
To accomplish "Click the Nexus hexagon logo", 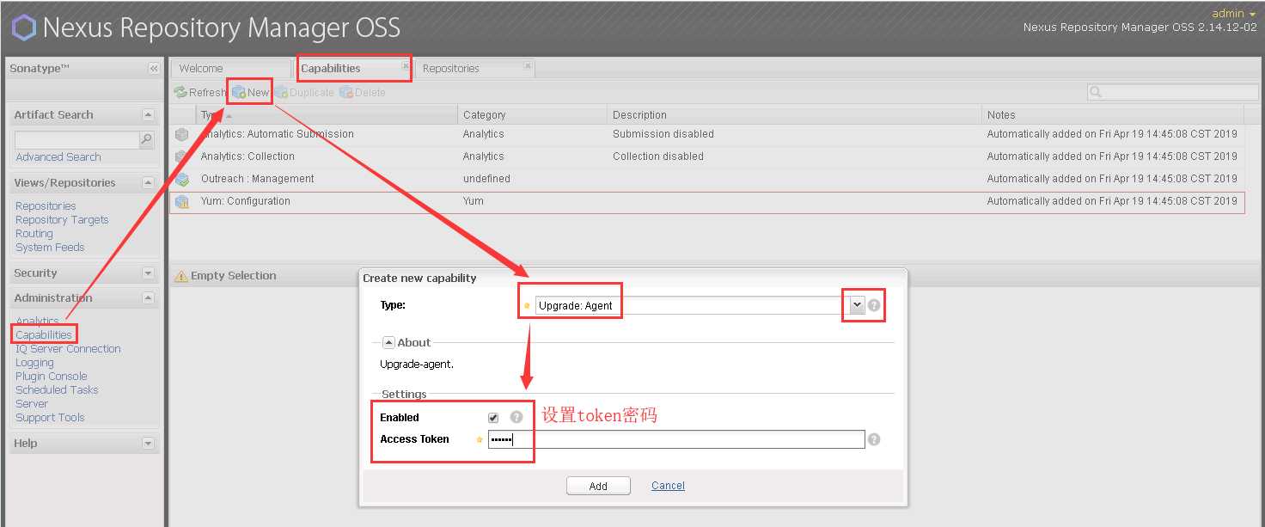I will [23, 28].
